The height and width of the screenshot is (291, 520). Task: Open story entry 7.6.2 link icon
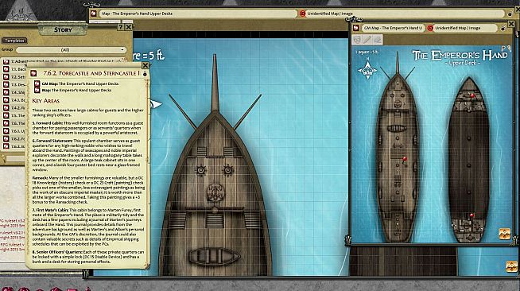(x=6, y=138)
